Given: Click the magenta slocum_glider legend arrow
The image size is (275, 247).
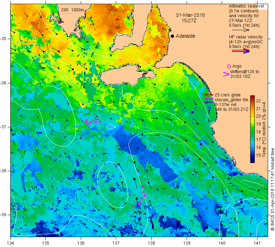Looking at the screenshot, I should [x=209, y=99].
